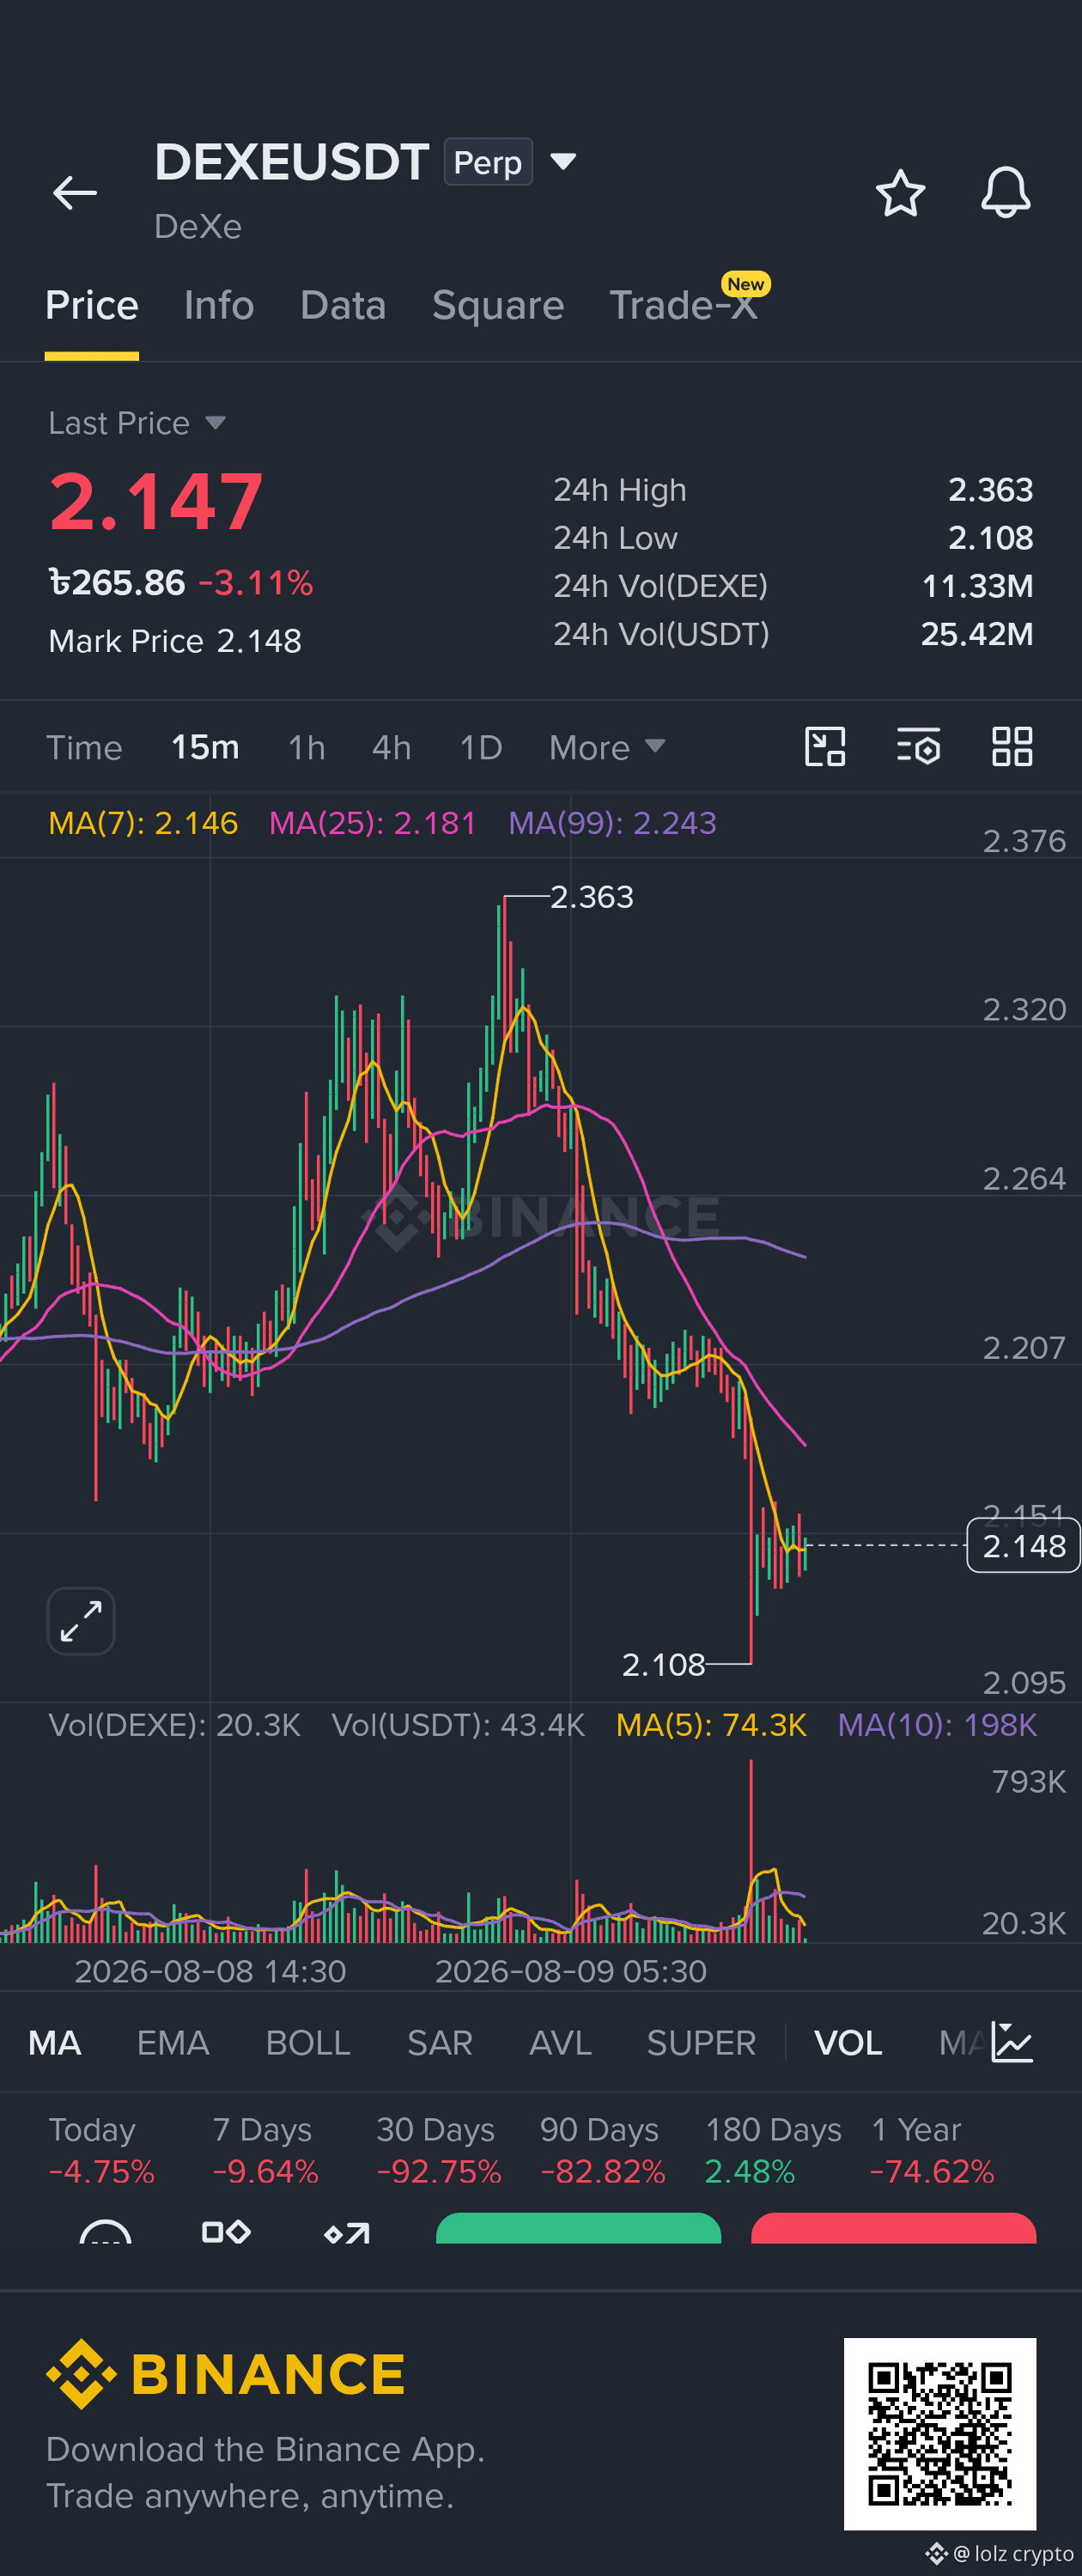Screen dimensions: 1082x2576
Task: Open trading pair selector dropdown arrow
Action: point(563,161)
